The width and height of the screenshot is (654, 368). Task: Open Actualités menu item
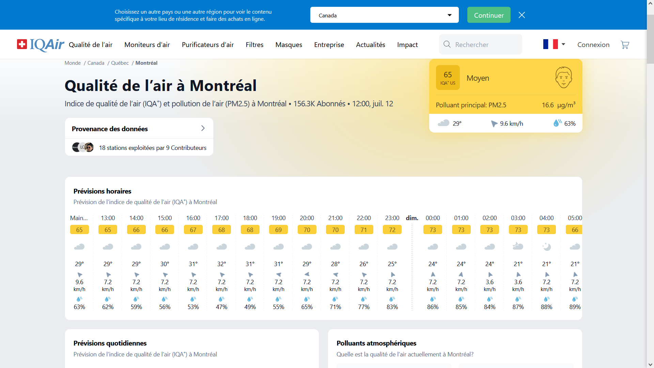pyautogui.click(x=371, y=45)
